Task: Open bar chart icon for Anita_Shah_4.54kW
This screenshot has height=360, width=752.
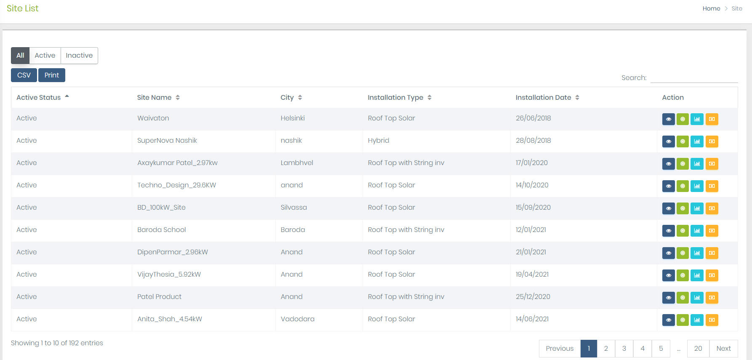Action: (x=697, y=320)
